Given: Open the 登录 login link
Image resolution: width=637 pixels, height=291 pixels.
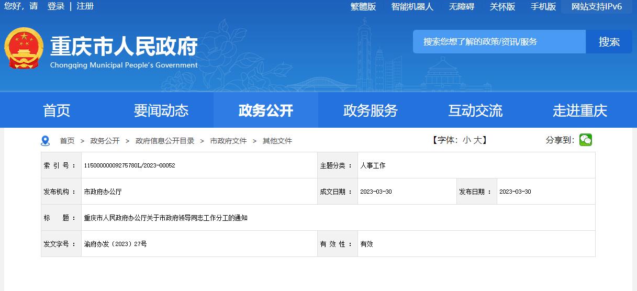Looking at the screenshot, I should pos(56,6).
